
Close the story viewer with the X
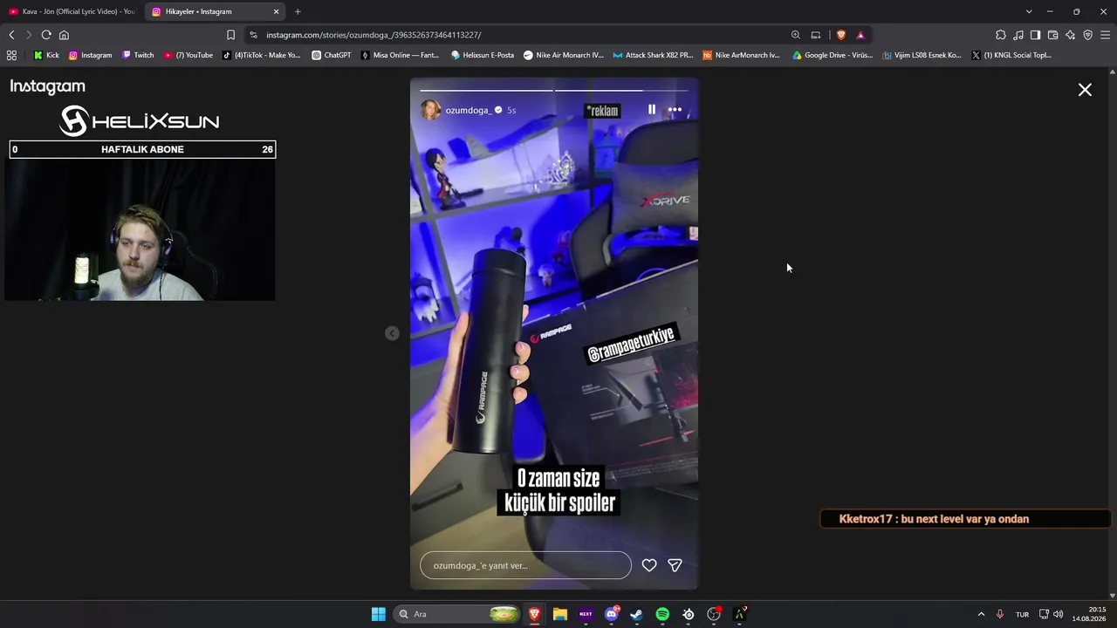click(x=1085, y=90)
